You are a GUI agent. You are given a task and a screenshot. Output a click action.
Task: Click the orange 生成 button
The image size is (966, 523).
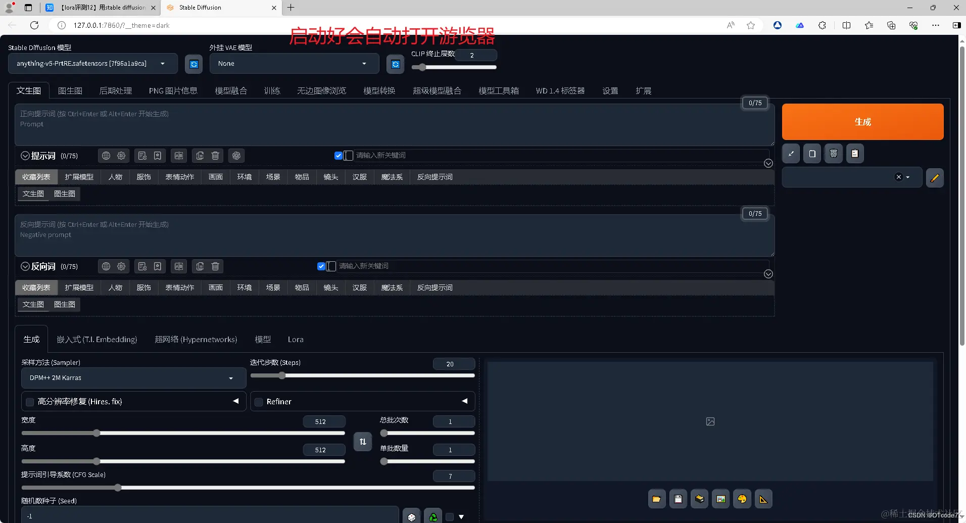[862, 122]
